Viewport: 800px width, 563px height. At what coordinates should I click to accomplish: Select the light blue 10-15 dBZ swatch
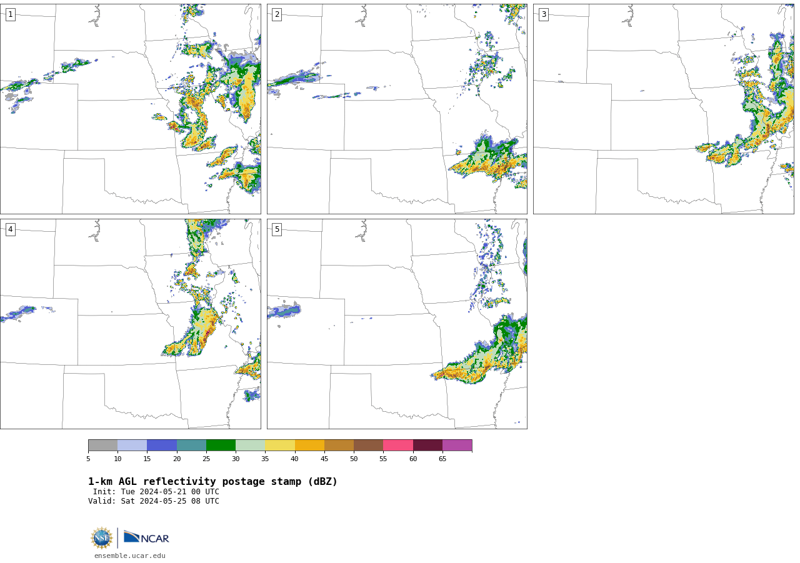pos(132,446)
